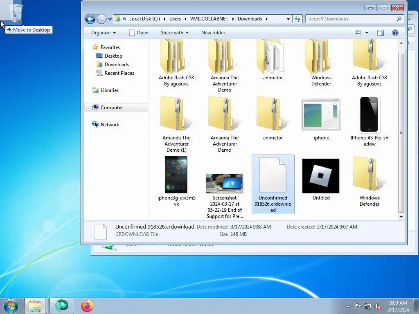Select the Adobe flash CS3 zip archive
This screenshot has width=419, height=314.
pos(369,63)
